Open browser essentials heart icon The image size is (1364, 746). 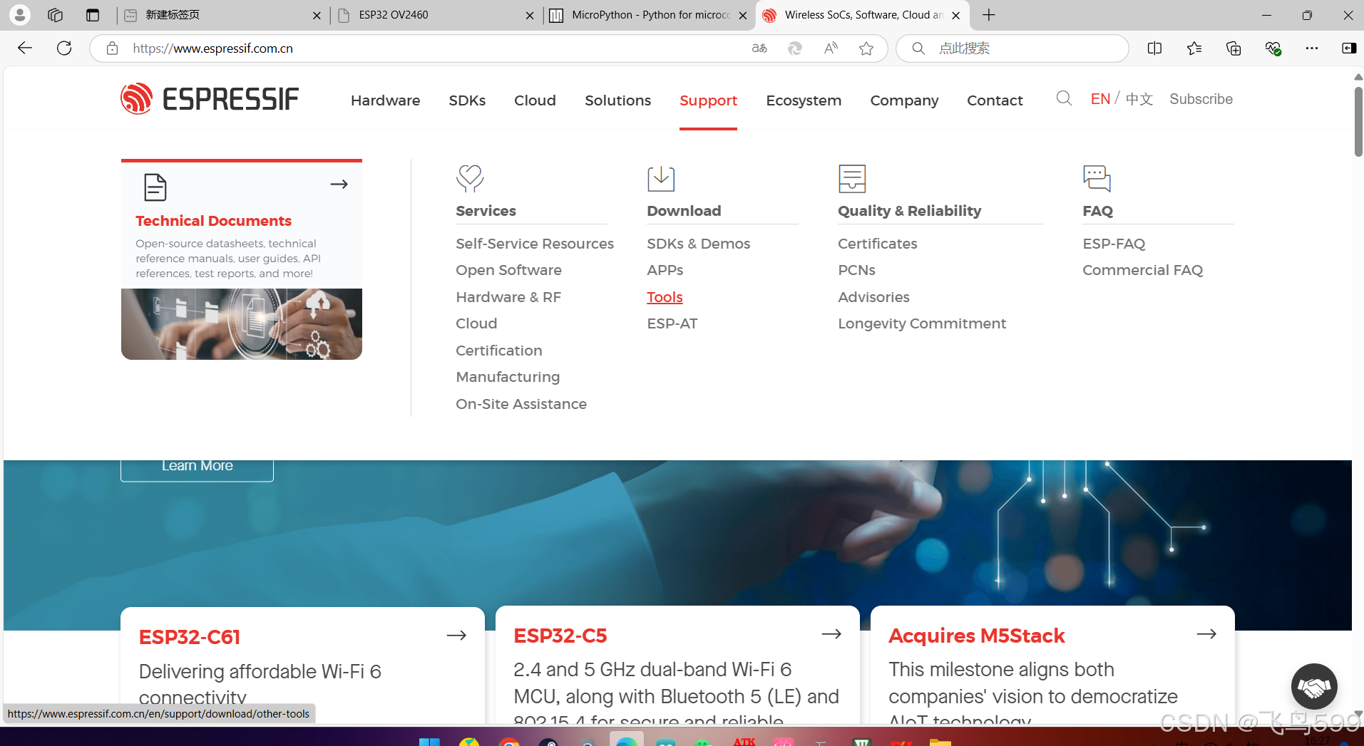(1273, 48)
